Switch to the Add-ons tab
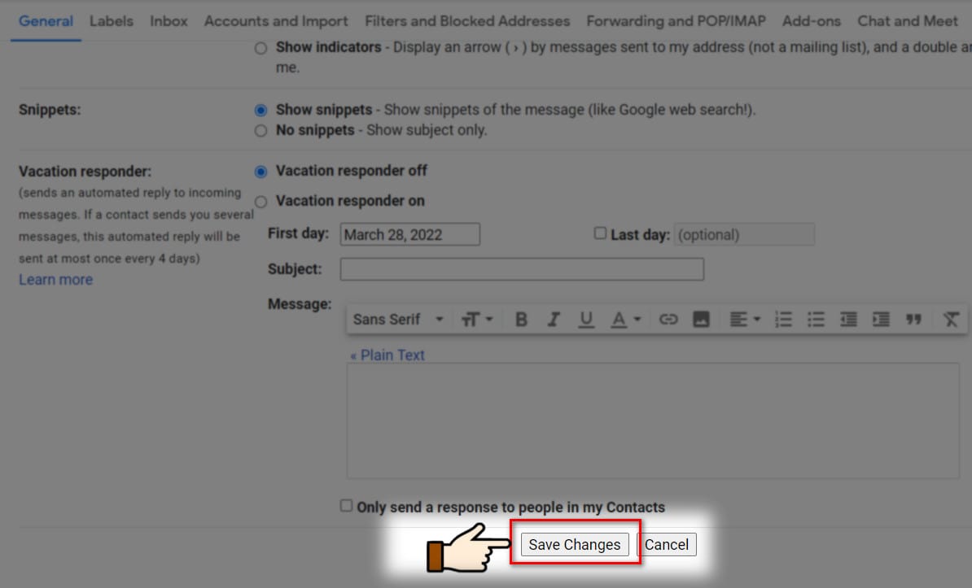Viewport: 972px width, 588px height. coord(812,21)
